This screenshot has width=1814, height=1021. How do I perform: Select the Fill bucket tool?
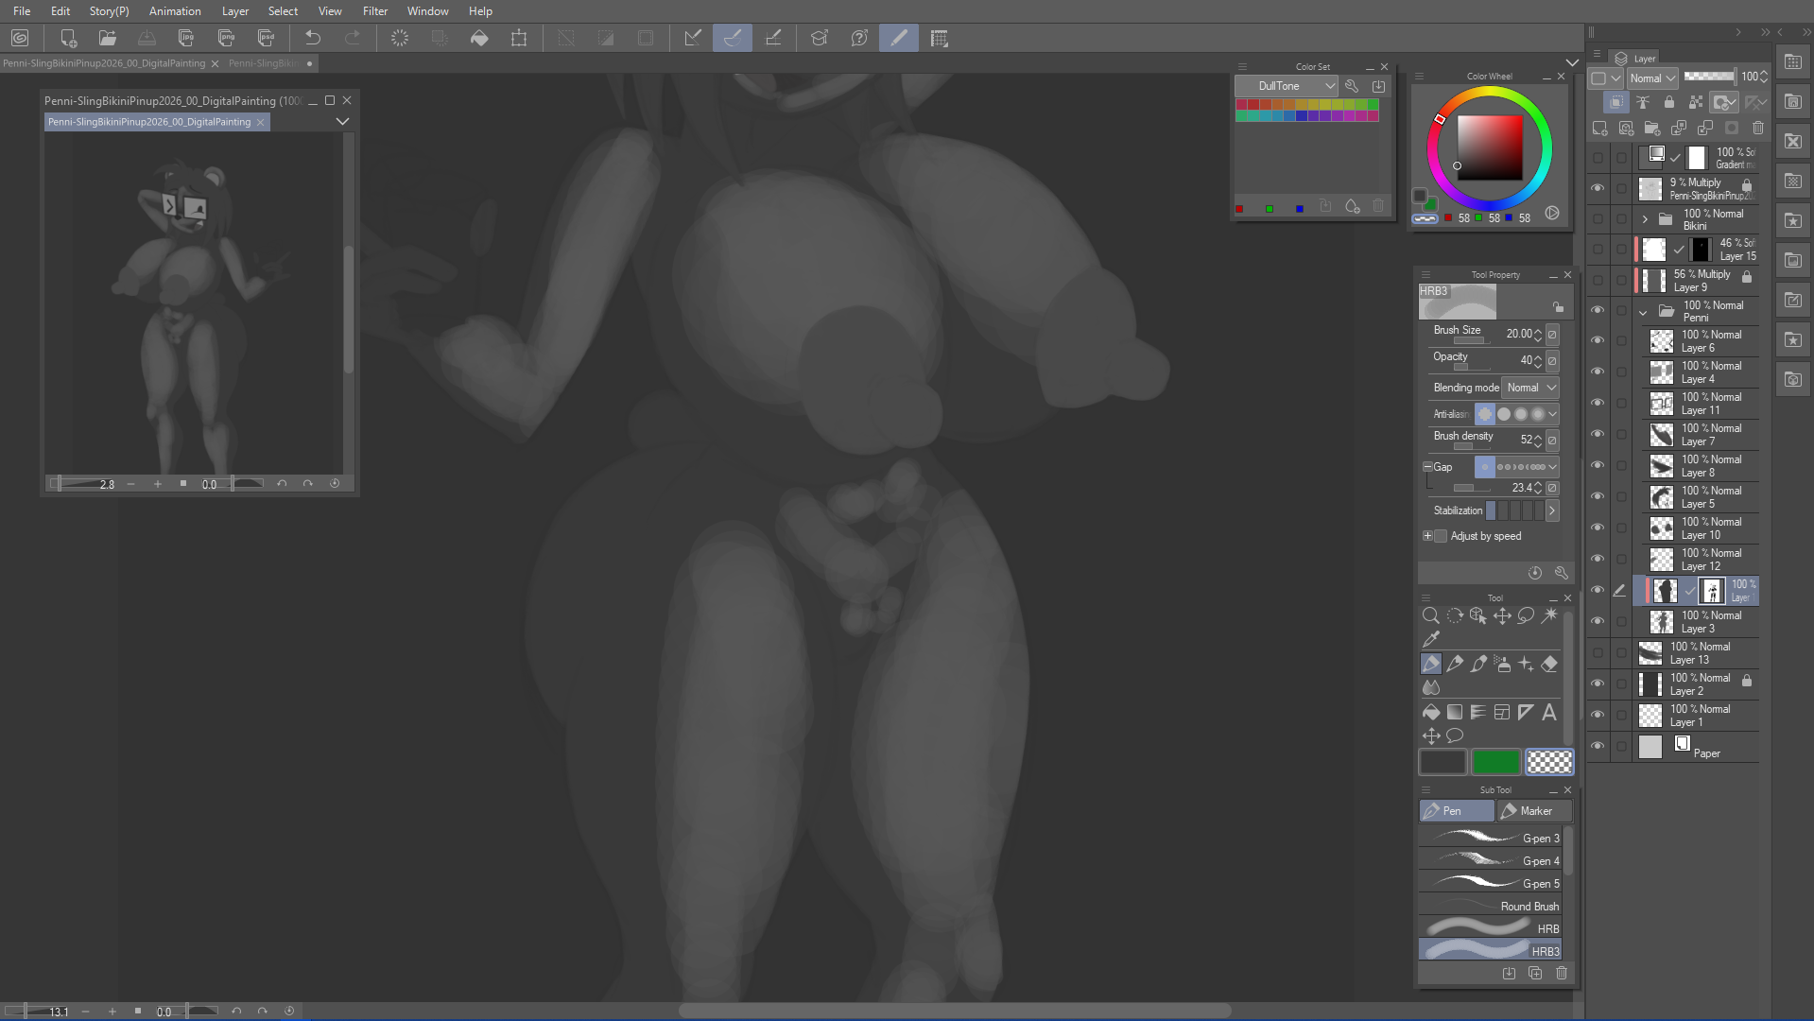coord(1431,712)
